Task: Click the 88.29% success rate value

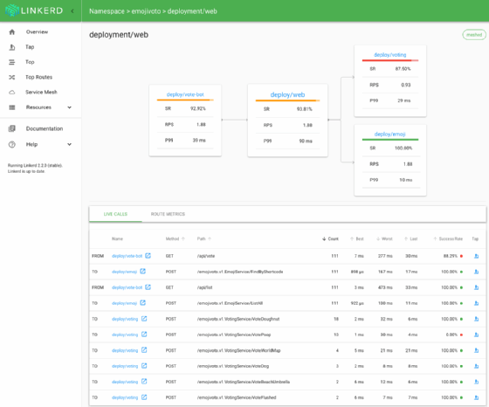Action: [x=451, y=256]
